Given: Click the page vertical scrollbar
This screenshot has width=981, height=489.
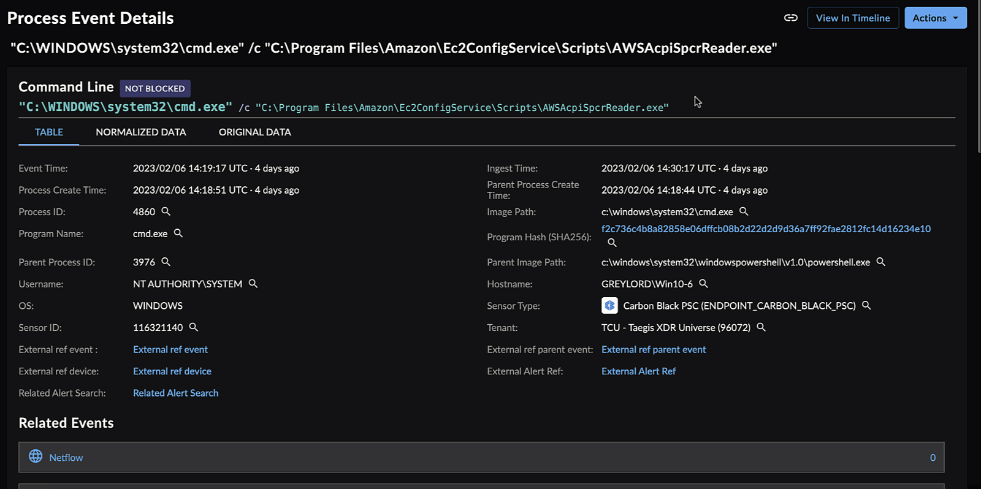Looking at the screenshot, I should pyautogui.click(x=979, y=77).
